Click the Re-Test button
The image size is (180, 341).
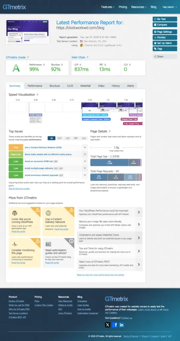point(165,19)
